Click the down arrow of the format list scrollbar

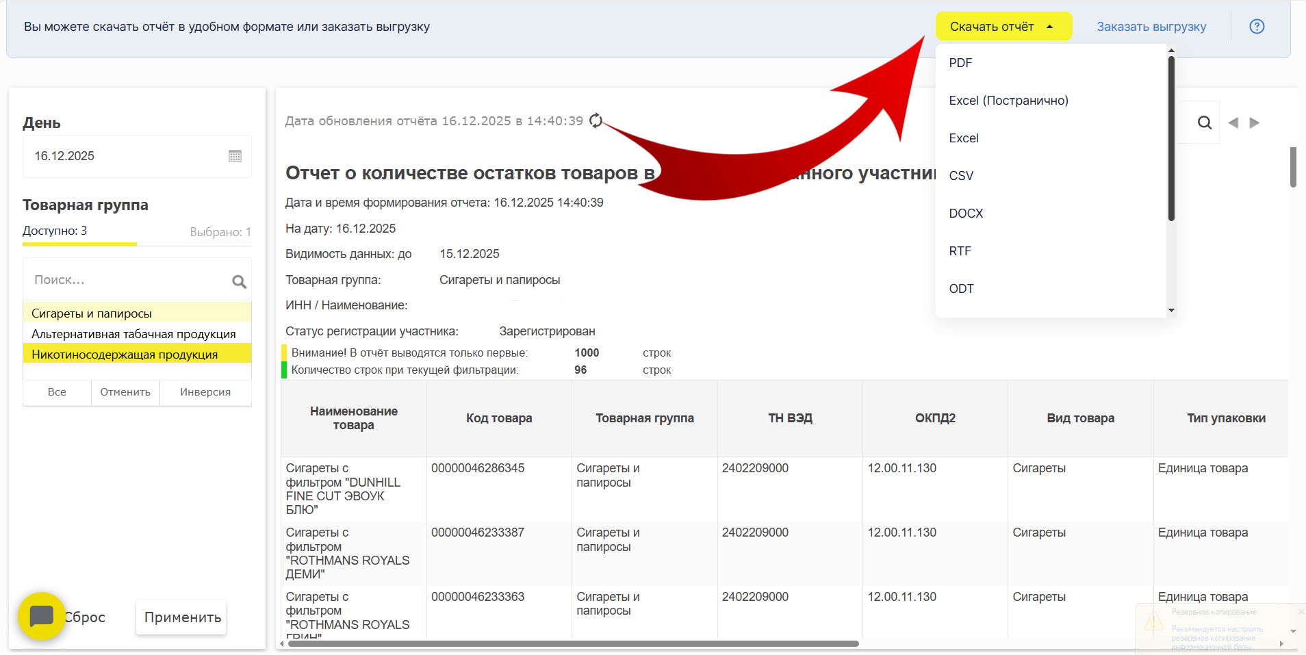click(1171, 311)
